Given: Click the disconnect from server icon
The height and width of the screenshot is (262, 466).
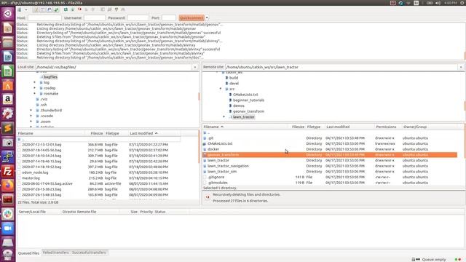Looking at the screenshot, I should [x=86, y=9].
